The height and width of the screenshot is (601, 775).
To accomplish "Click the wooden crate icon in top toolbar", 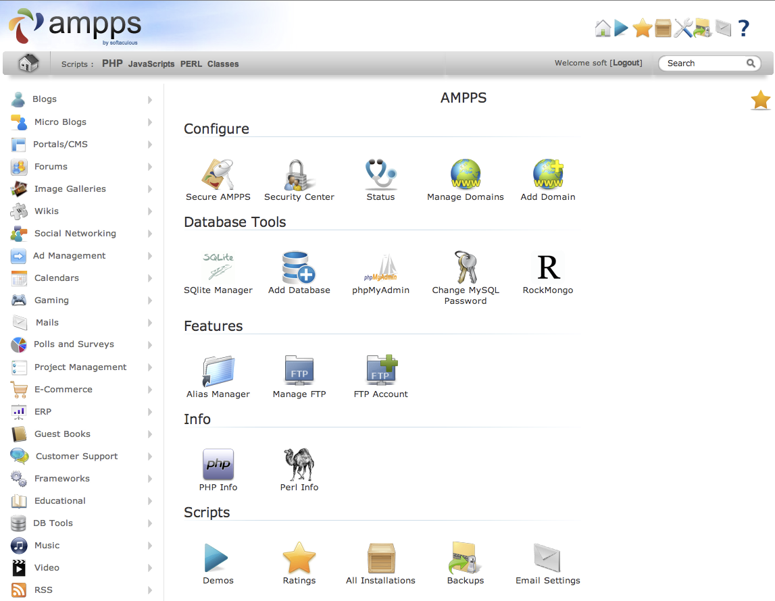I will (663, 28).
